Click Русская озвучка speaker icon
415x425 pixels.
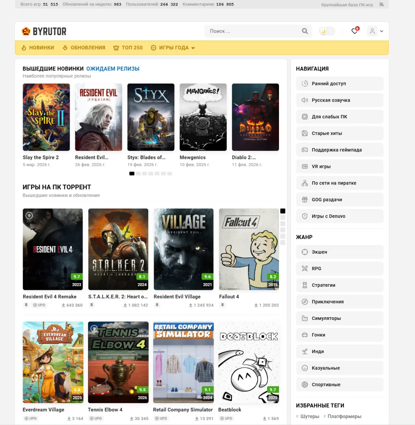(305, 100)
